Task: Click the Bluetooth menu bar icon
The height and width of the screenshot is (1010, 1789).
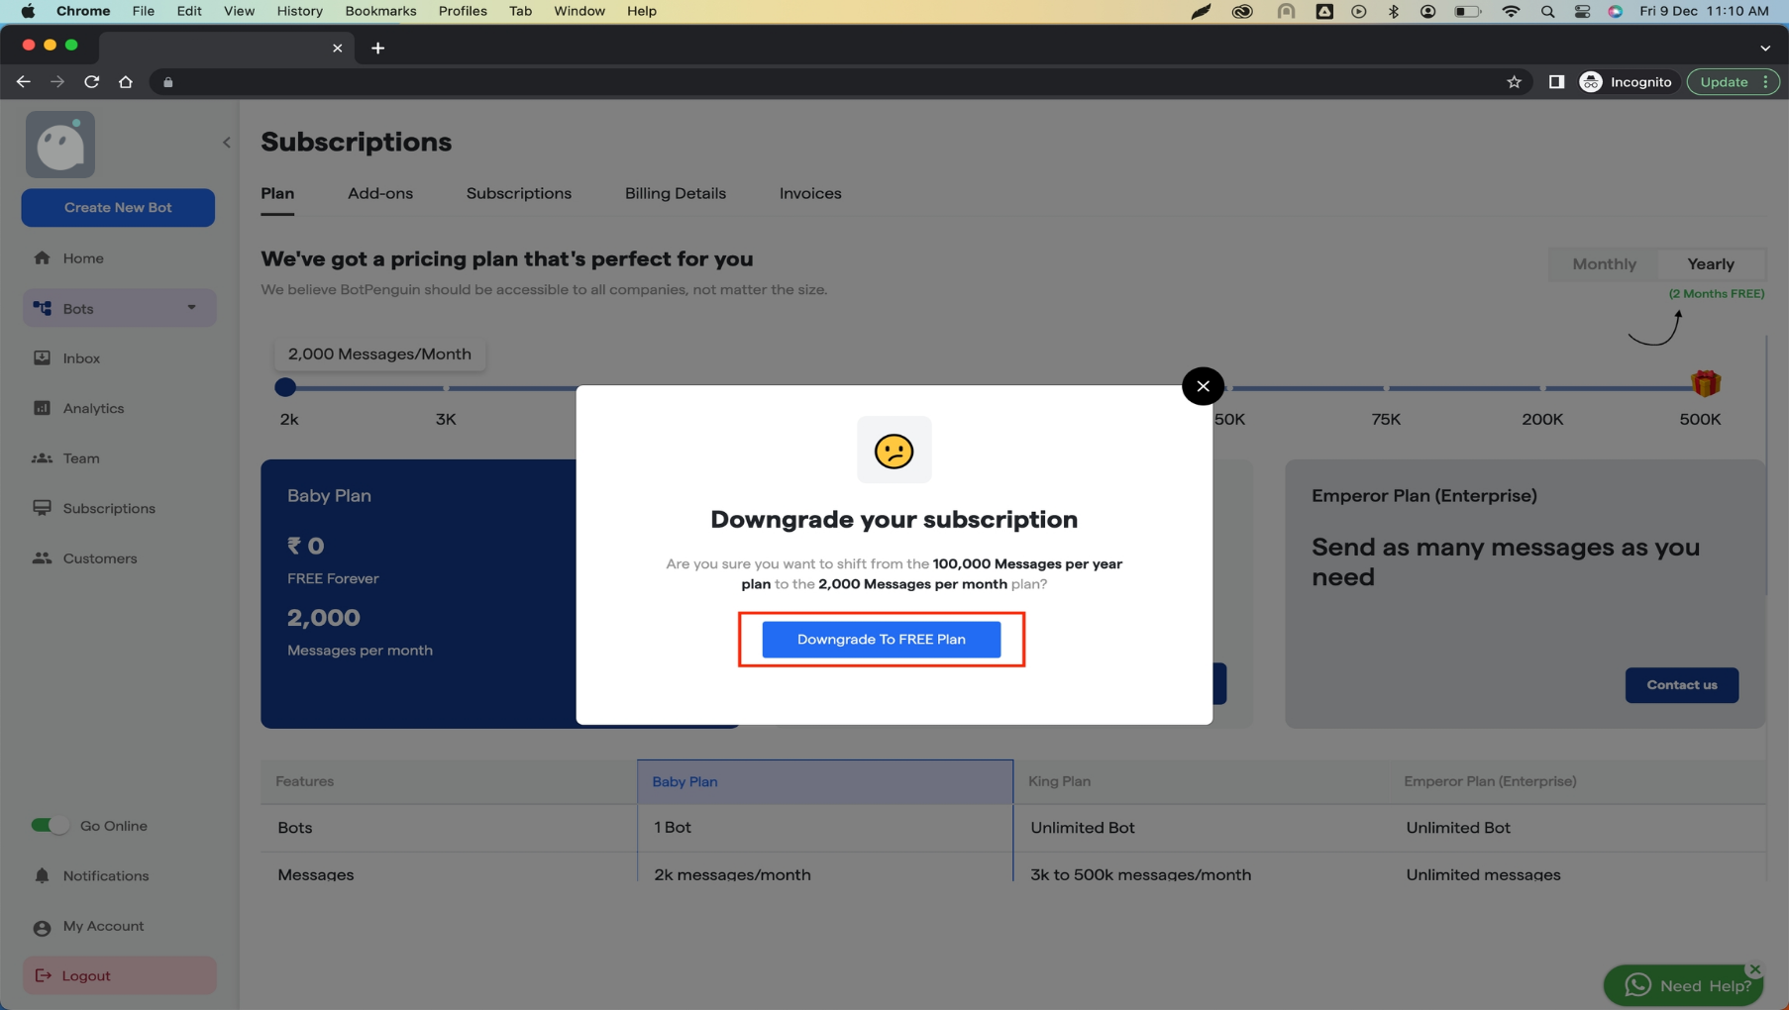Action: (x=1394, y=11)
